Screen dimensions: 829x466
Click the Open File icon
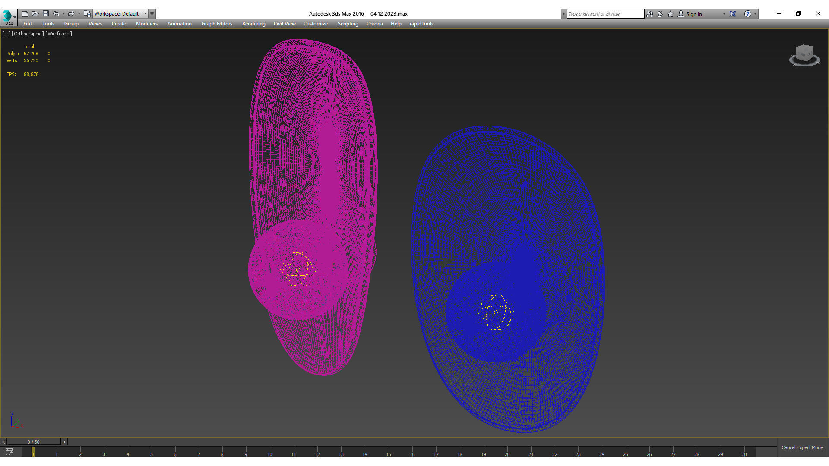[x=35, y=14]
